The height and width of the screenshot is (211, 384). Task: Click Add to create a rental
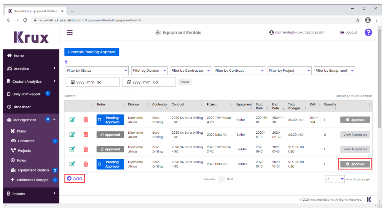[75, 178]
